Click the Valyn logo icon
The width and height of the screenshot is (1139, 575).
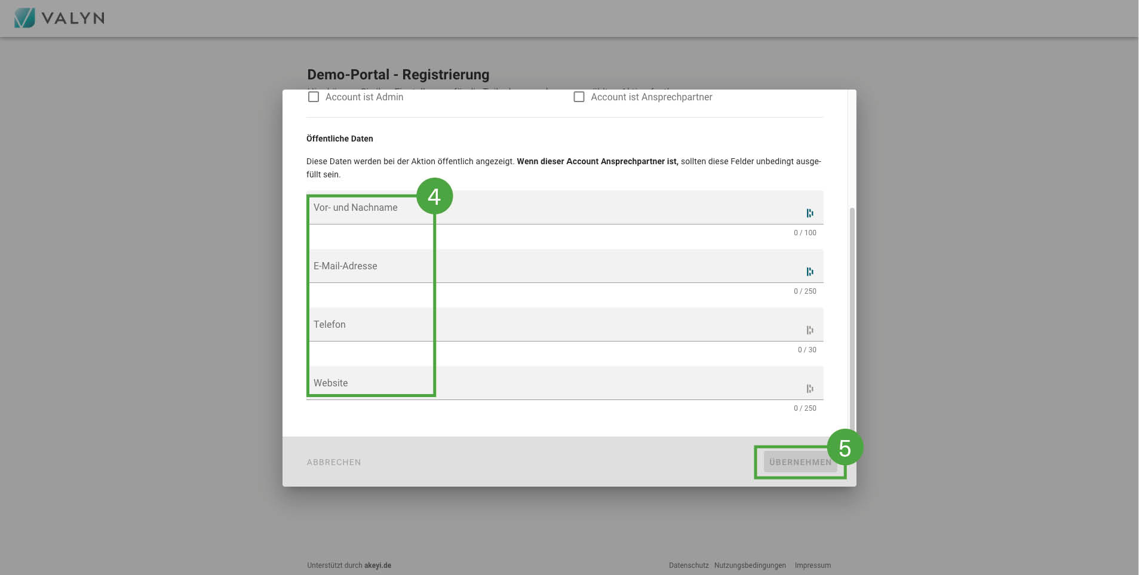(x=24, y=18)
